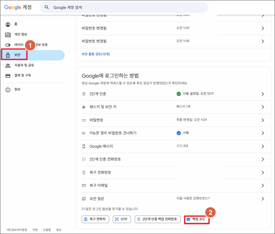Open the 보안 활동 검토(13개) link
The image size is (275, 234).
[96, 54]
